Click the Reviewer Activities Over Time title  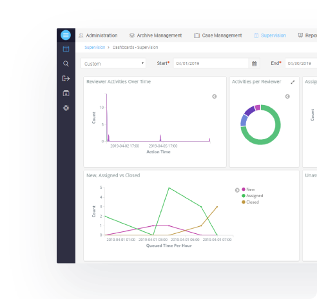click(x=119, y=82)
